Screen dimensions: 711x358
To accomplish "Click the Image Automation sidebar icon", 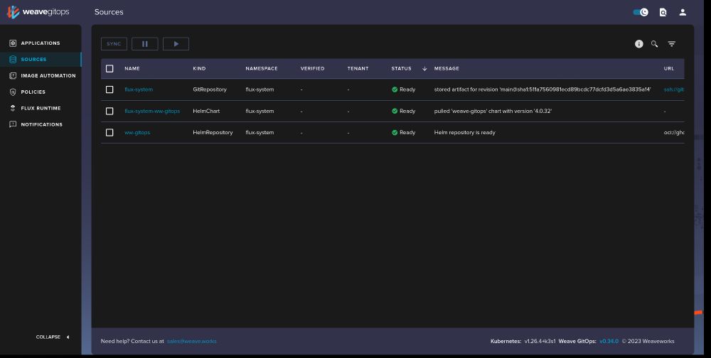I will [13, 76].
